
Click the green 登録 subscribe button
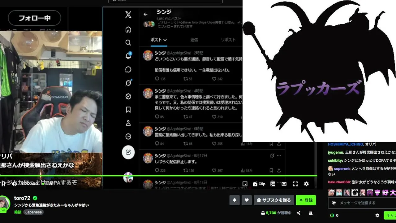[x=306, y=200]
